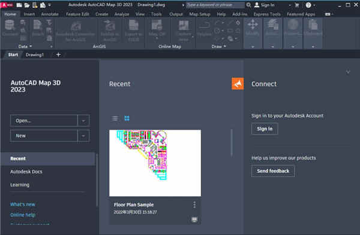The image size is (360, 235).
Task: Click the help question mark icon in title bar
Action: 308,5
